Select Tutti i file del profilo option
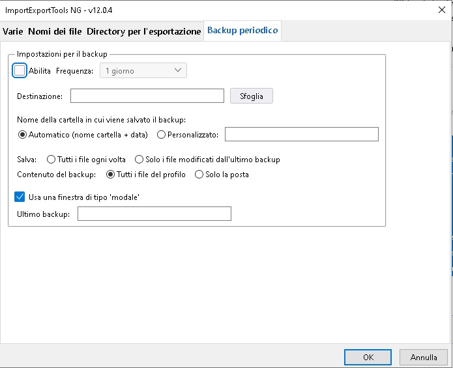The image size is (453, 368). pos(110,175)
